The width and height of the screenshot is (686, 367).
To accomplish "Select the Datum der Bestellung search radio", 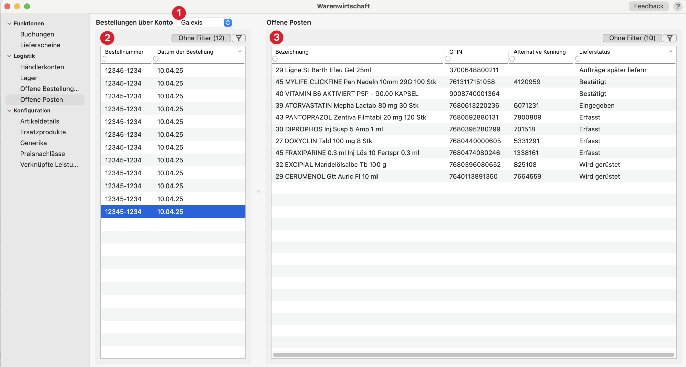I will point(156,59).
